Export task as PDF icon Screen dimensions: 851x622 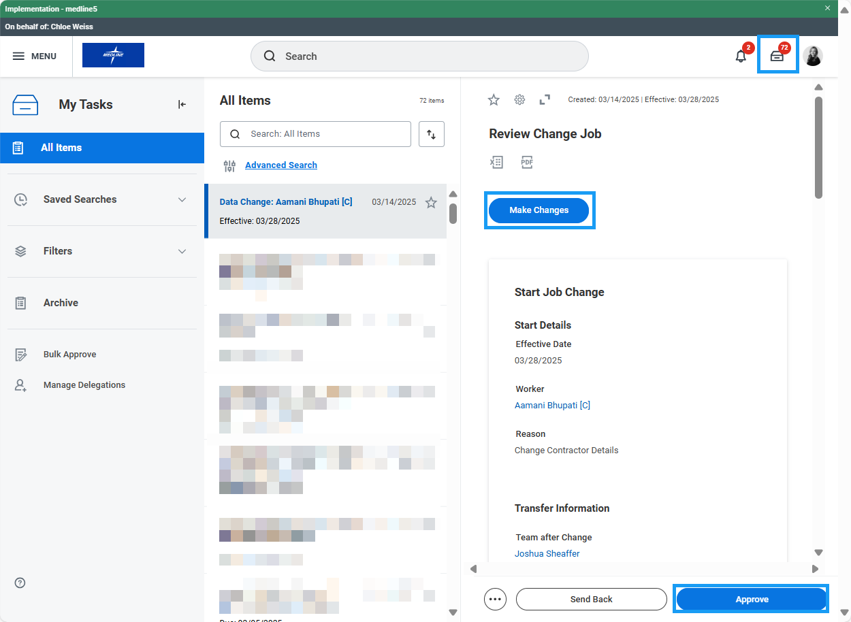coord(527,162)
